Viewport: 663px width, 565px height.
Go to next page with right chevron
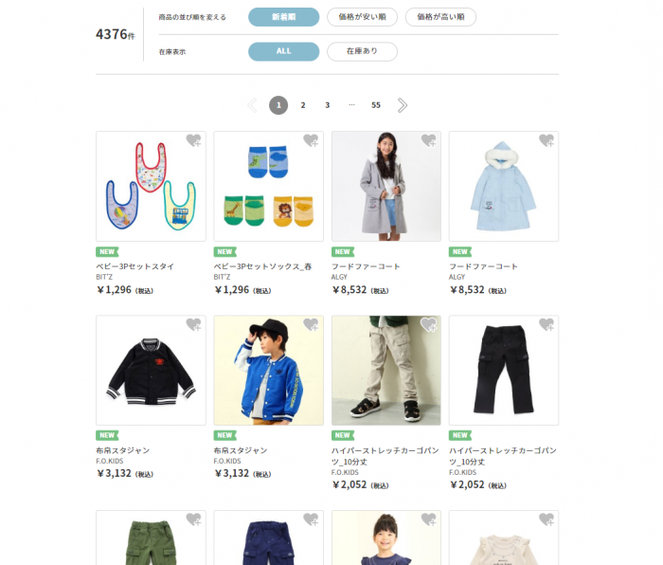pyautogui.click(x=403, y=105)
